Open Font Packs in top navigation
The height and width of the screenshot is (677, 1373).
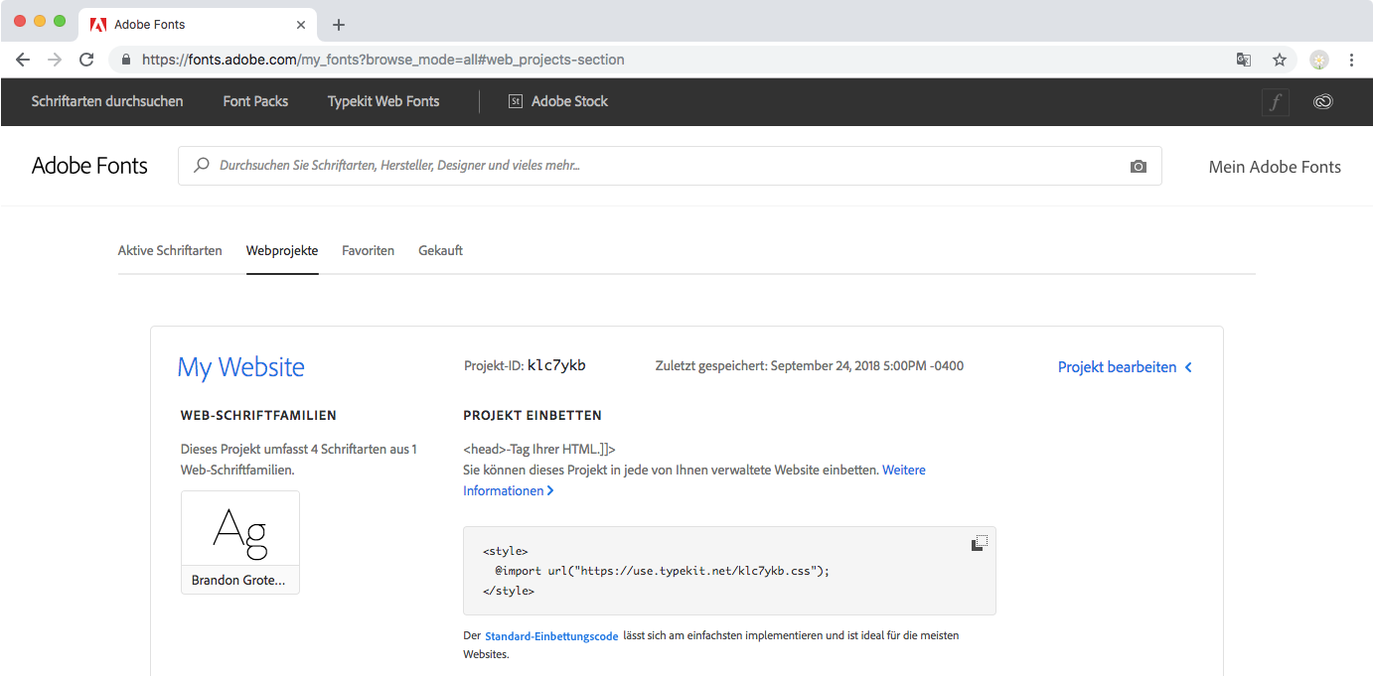(255, 101)
